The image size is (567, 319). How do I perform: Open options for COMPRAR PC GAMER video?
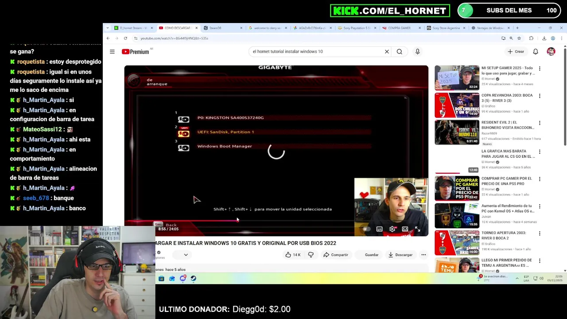tap(540, 179)
